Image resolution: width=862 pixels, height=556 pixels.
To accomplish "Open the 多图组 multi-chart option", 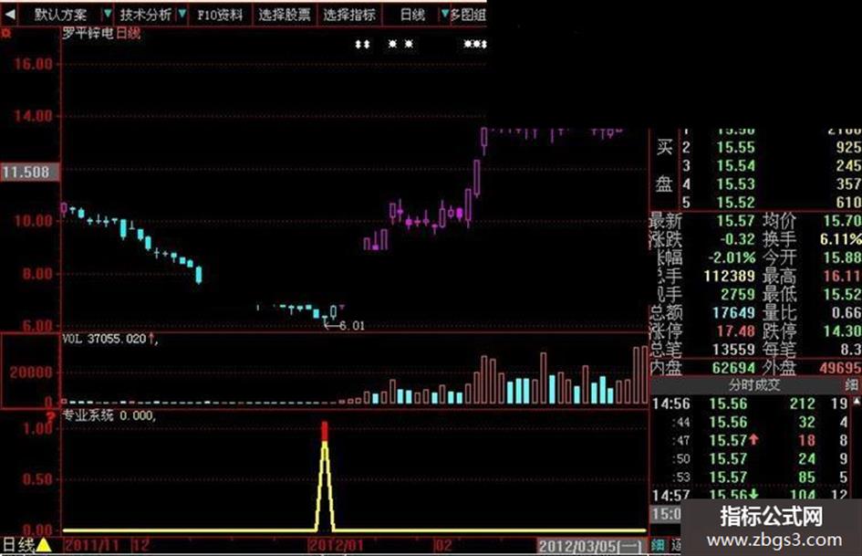I will 468,15.
